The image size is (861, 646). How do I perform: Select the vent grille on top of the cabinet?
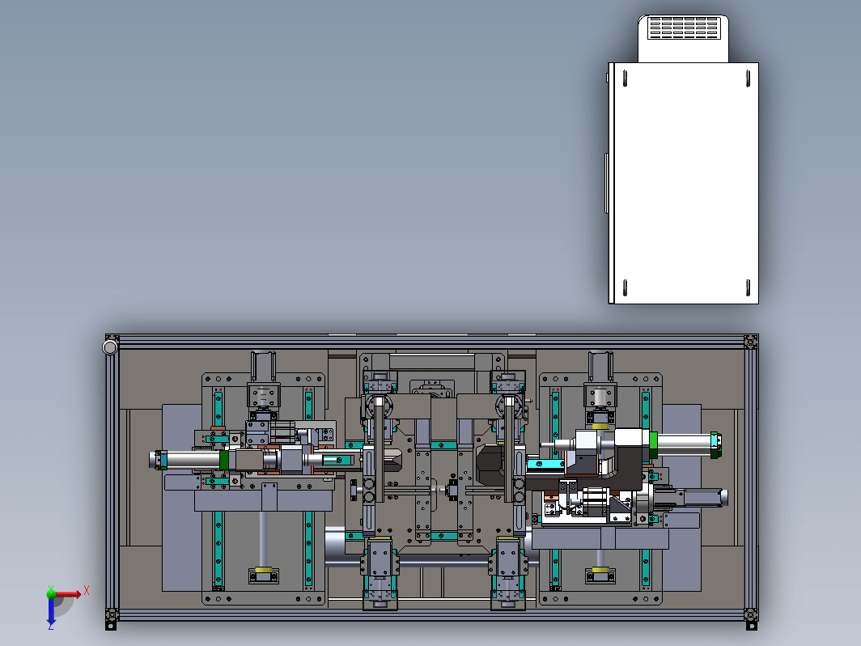[x=684, y=28]
